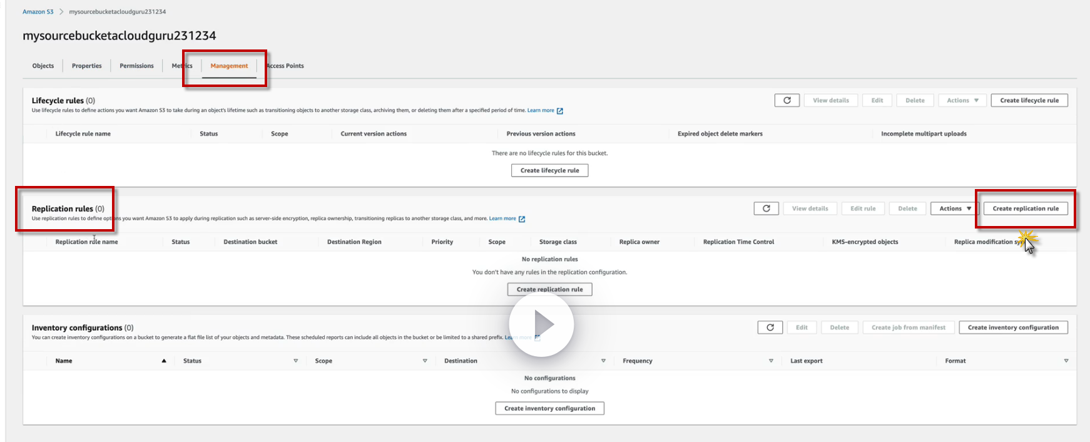Screen dimensions: 1090x442
Task: Open the Replication rules Actions dropdown
Action: point(955,208)
